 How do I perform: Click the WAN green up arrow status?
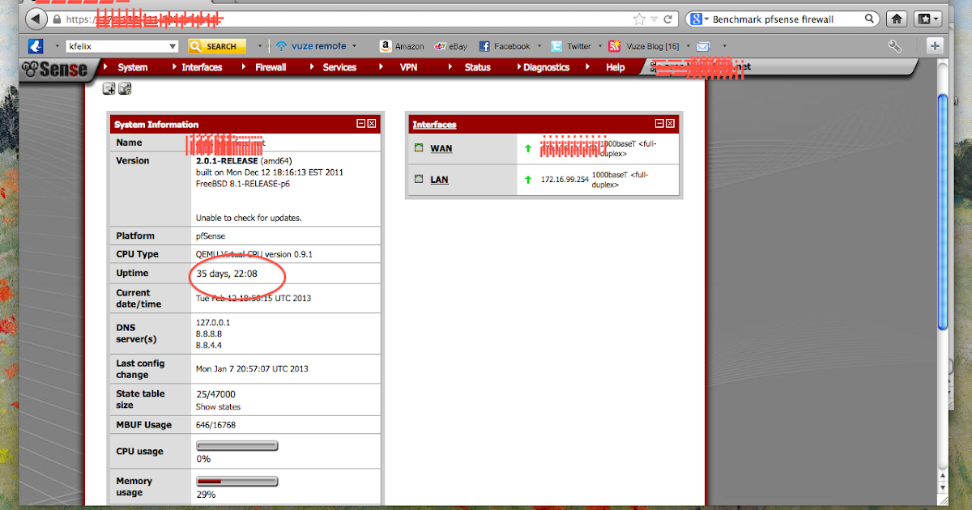[528, 148]
